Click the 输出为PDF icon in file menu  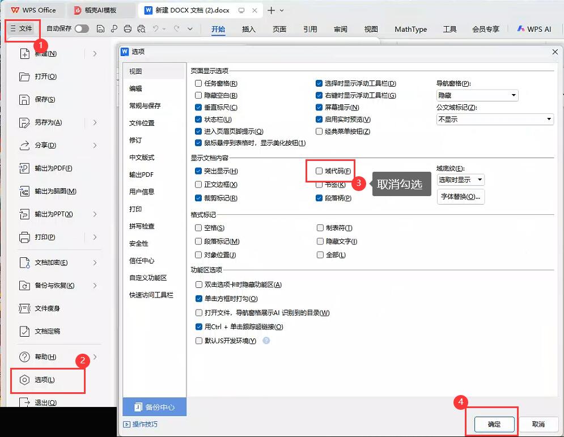pos(24,168)
